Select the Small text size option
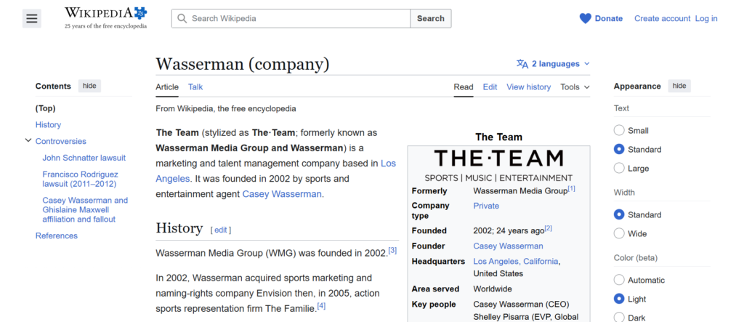 [619, 131]
